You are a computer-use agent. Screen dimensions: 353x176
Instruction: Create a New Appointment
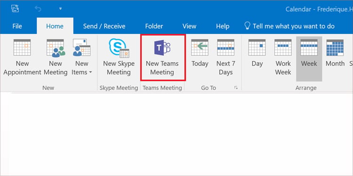click(22, 57)
